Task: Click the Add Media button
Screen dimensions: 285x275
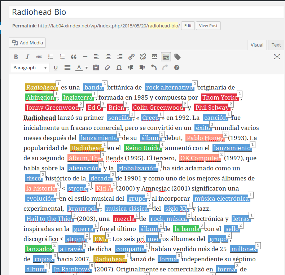Action: click(x=27, y=43)
